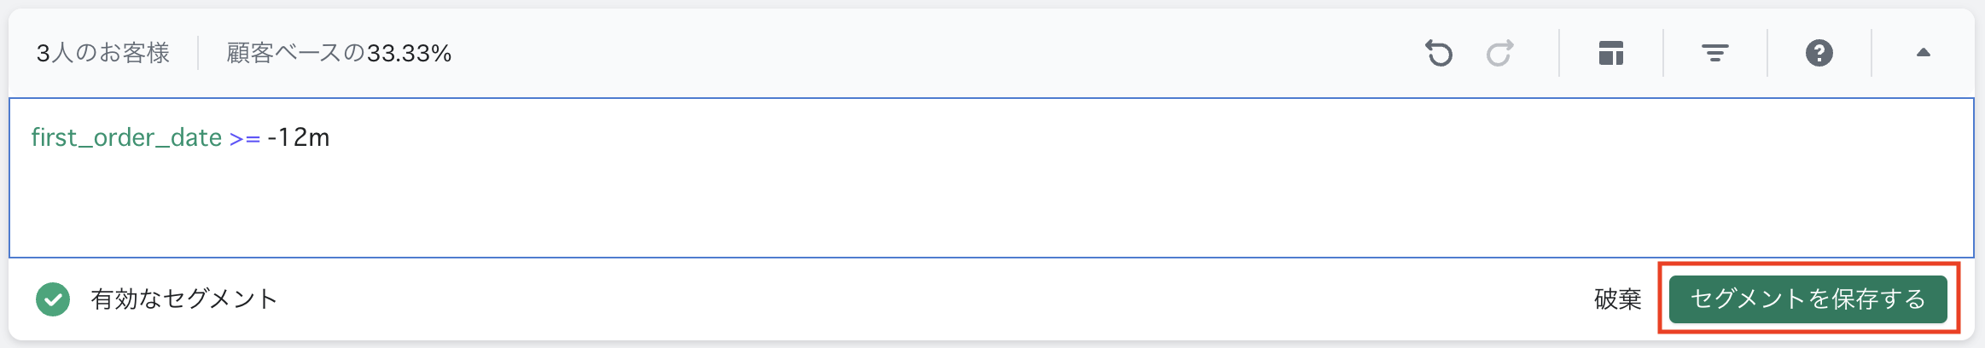Click the 顧客ベースの33.33% percentage label

point(339,53)
